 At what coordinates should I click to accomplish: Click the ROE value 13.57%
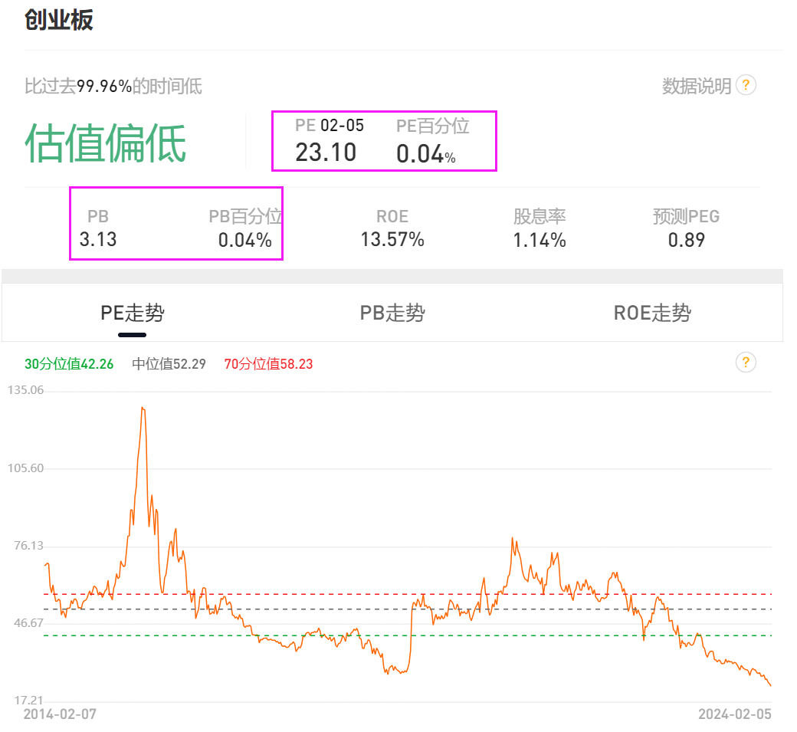[392, 240]
